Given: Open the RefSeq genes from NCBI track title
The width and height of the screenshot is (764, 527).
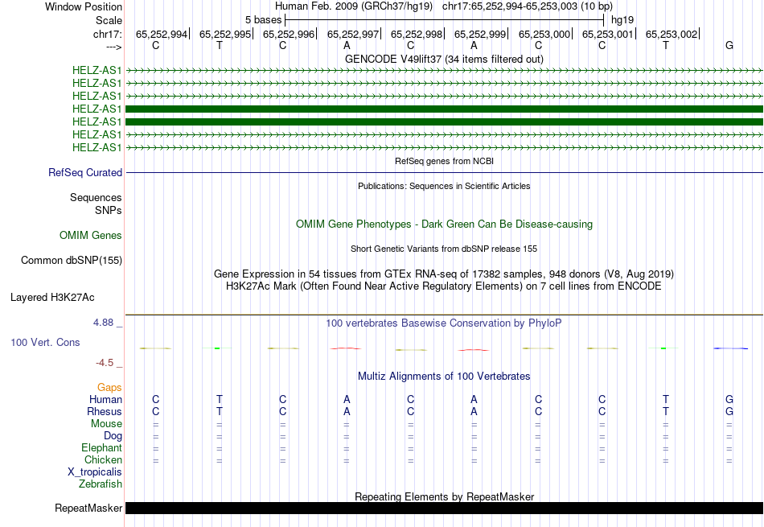Looking at the screenshot, I should pyautogui.click(x=444, y=161).
